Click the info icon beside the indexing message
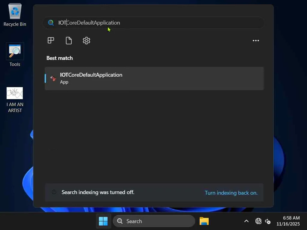The image size is (307, 230). 54,192
